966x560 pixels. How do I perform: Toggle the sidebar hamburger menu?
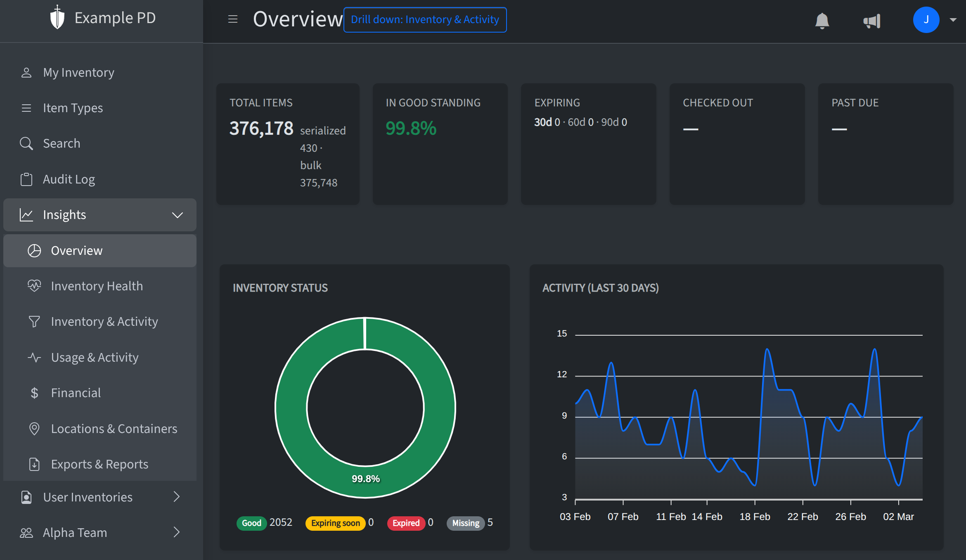[233, 19]
